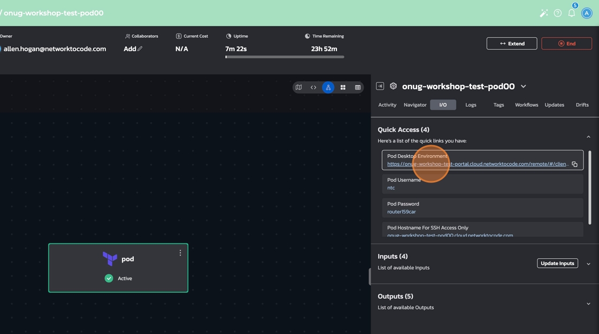Switch to the Navigator tab

pos(415,105)
